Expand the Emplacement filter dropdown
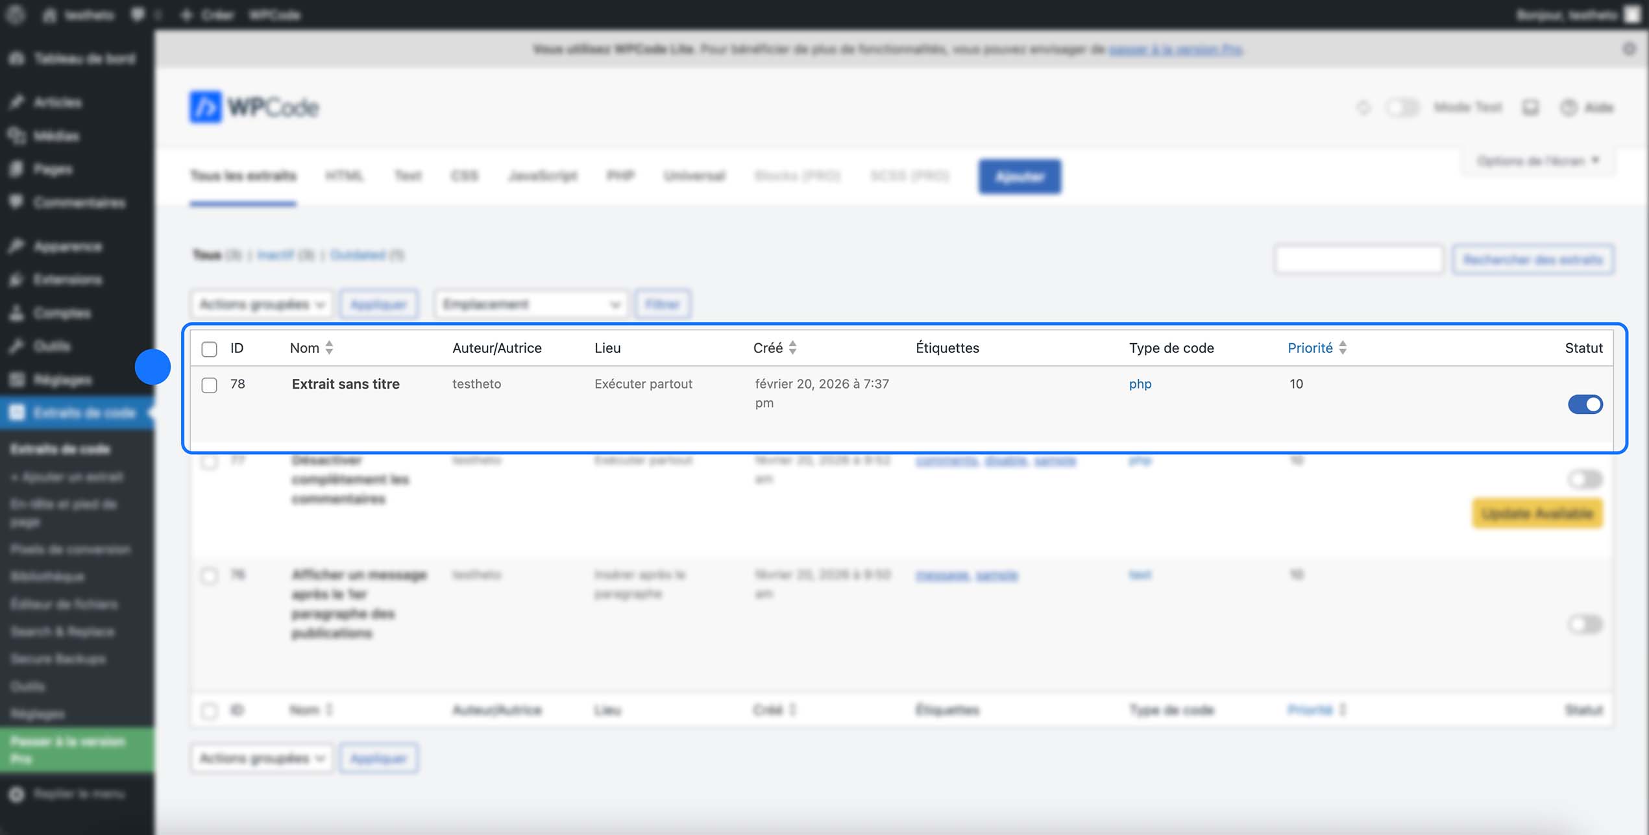 click(x=531, y=304)
